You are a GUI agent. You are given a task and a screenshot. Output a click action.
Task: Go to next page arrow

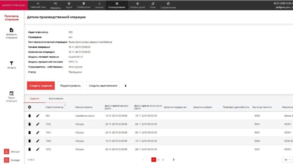point(173,159)
